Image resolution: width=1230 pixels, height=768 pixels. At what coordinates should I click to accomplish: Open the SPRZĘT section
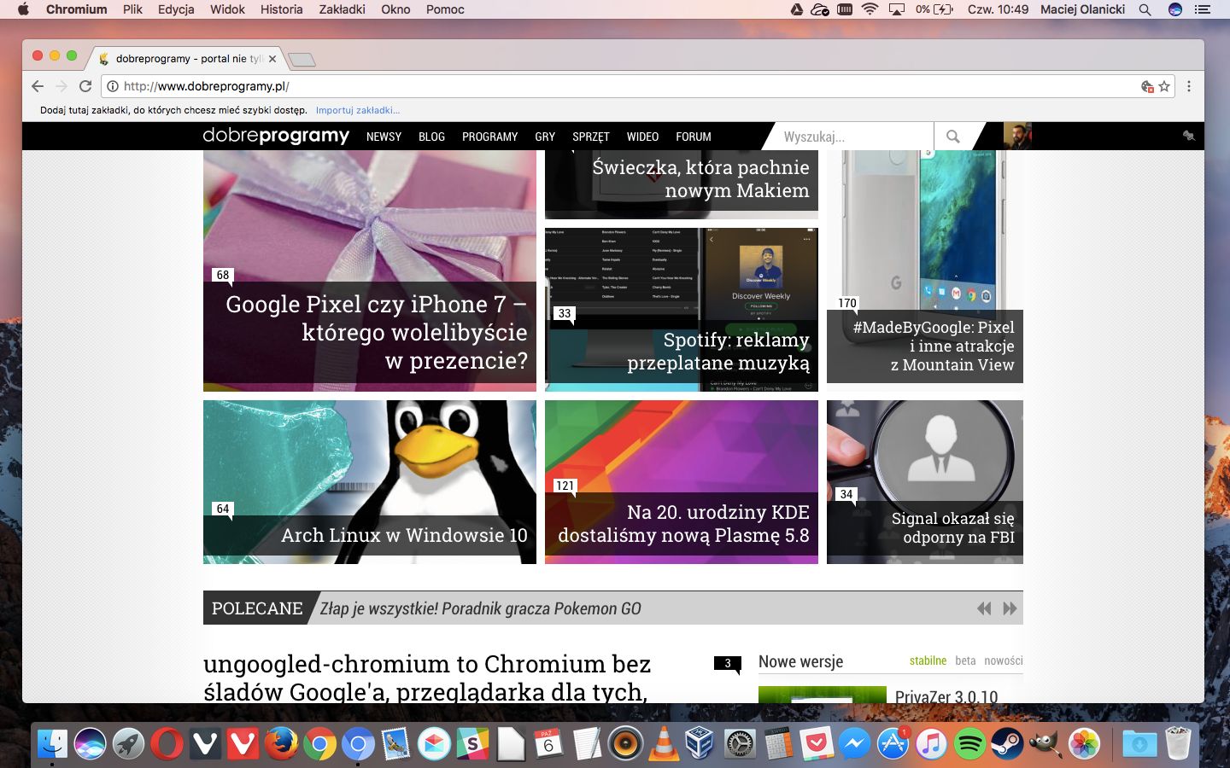click(590, 137)
